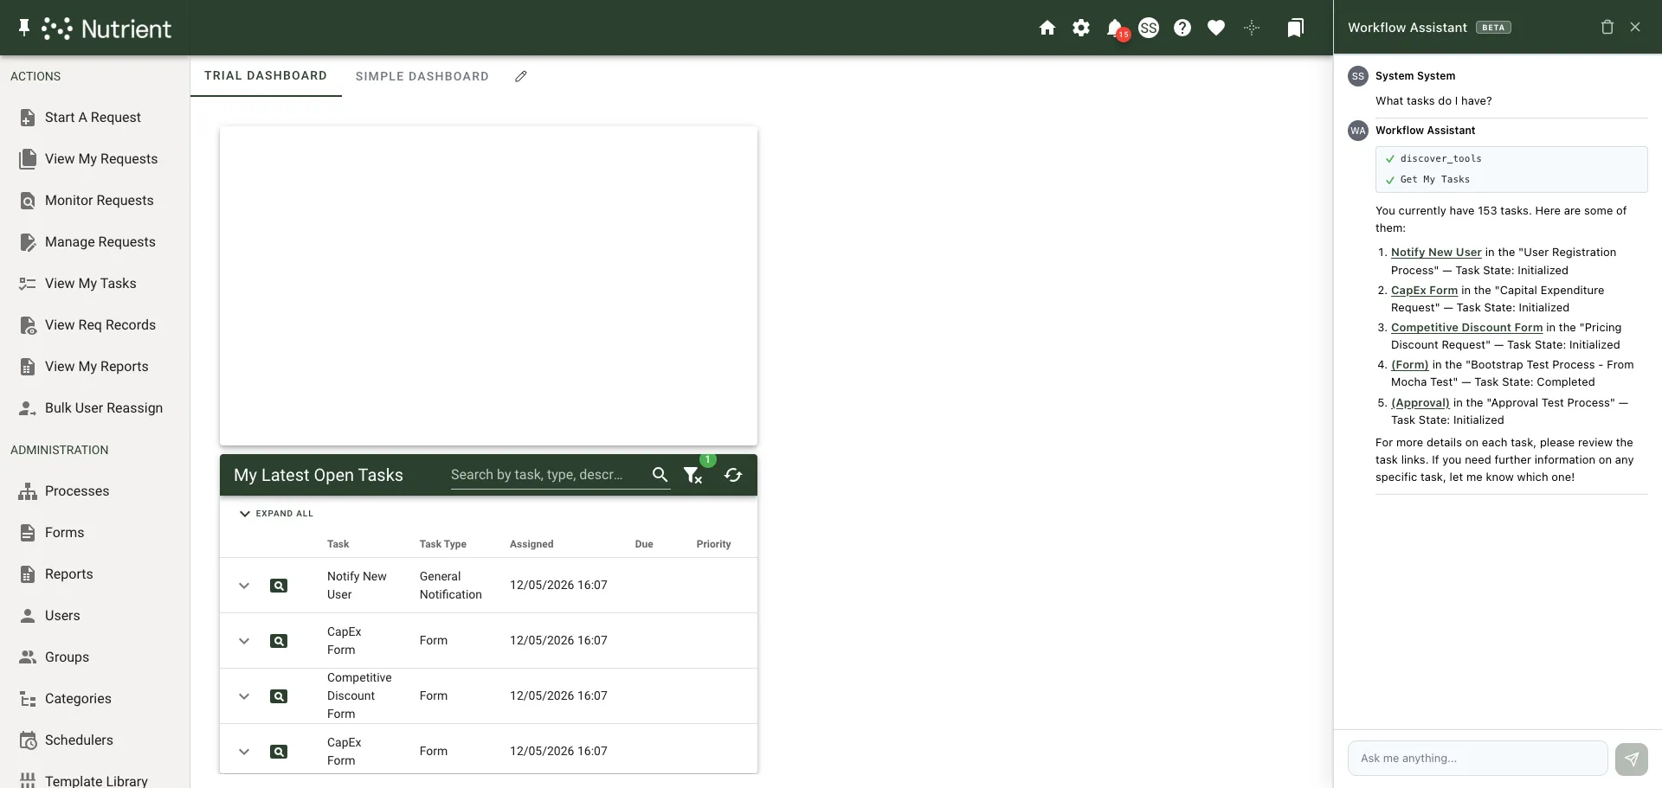Refresh My Latest Open Tasks list
Image resolution: width=1662 pixels, height=788 pixels.
(x=733, y=475)
